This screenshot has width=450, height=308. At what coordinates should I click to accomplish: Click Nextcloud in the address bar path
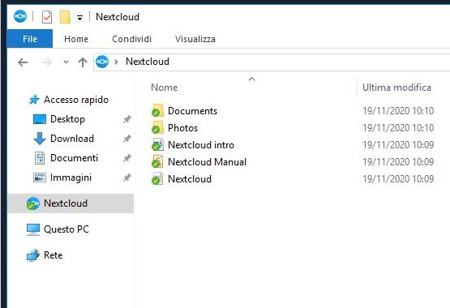coord(148,62)
